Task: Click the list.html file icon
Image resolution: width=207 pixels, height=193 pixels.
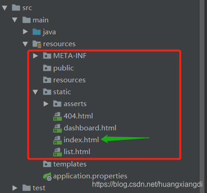Action: click(x=57, y=152)
